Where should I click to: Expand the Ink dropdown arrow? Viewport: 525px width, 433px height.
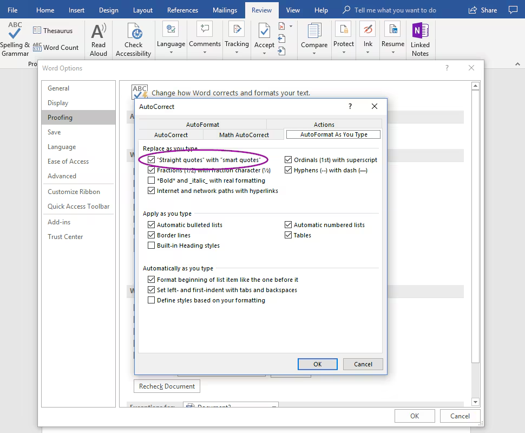click(367, 52)
